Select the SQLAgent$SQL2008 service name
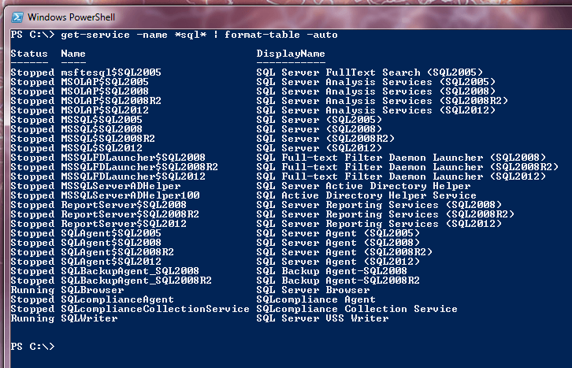 (x=111, y=243)
